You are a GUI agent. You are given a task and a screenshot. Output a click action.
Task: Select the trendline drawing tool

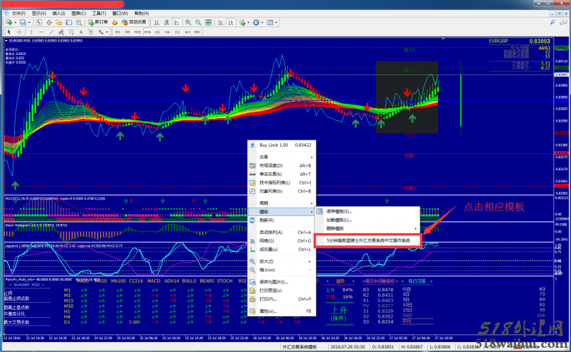[x=50, y=31]
